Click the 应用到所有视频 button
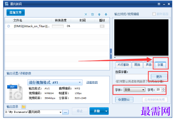This screenshot has height=121, width=176. coord(155,100)
